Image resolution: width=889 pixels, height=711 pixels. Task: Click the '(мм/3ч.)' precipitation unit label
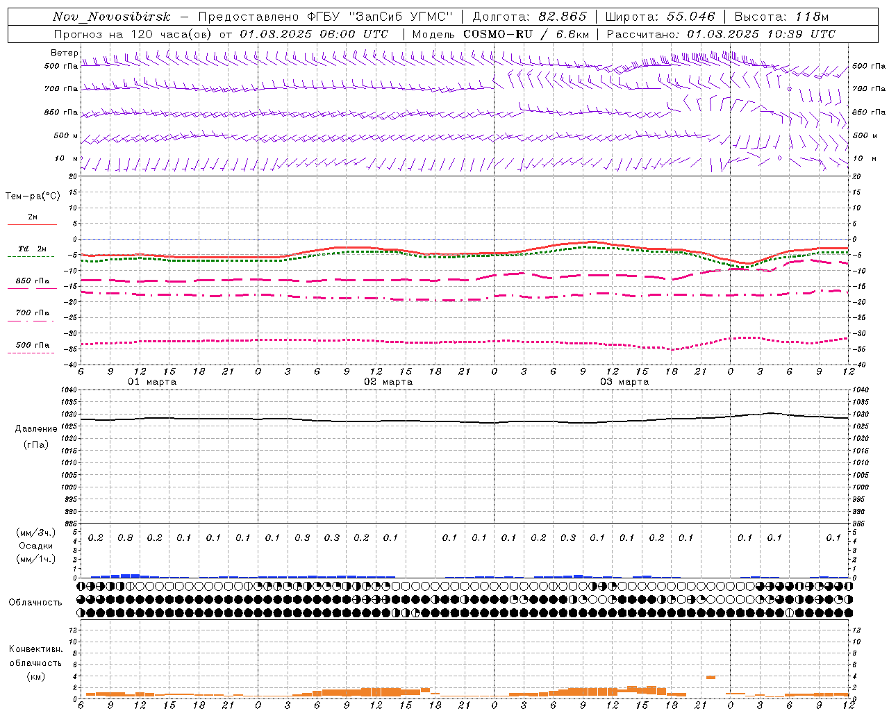pyautogui.click(x=35, y=533)
